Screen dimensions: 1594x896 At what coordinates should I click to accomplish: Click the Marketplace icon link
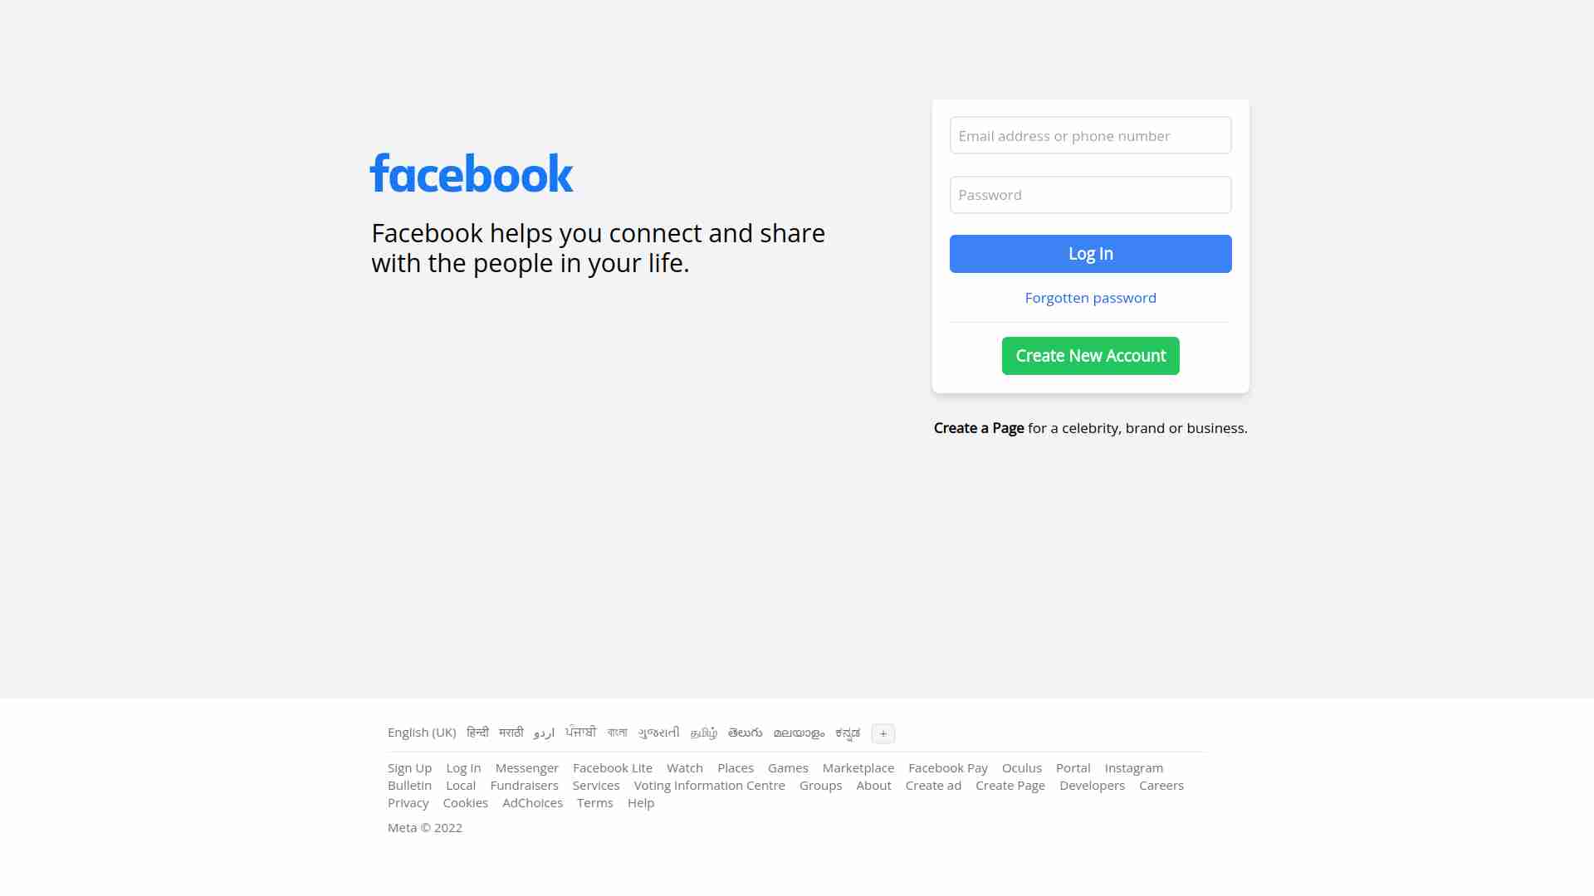point(858,767)
